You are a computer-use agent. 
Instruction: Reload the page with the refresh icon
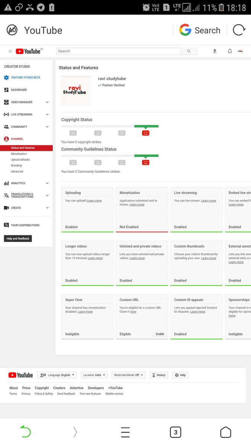coord(239,30)
